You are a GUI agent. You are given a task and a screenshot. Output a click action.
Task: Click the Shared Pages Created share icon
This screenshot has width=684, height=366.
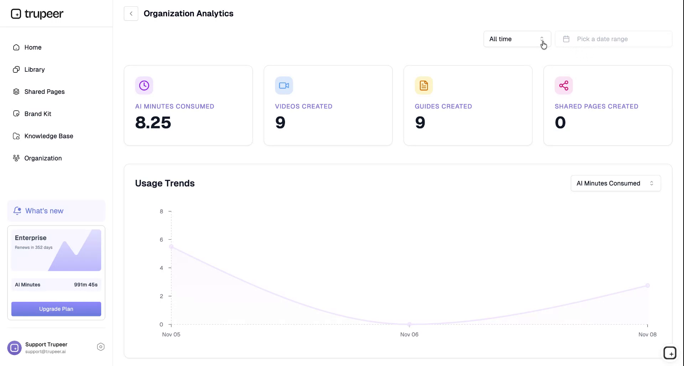pos(564,86)
